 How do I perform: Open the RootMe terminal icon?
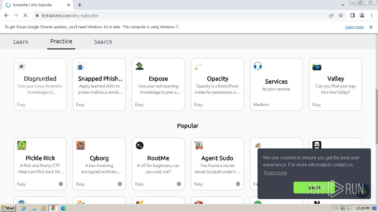click(x=140, y=145)
